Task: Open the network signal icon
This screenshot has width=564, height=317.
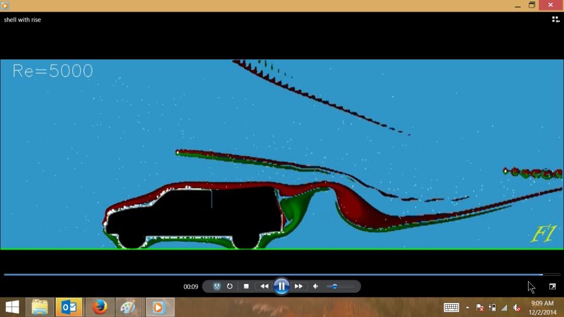Action: coord(504,307)
